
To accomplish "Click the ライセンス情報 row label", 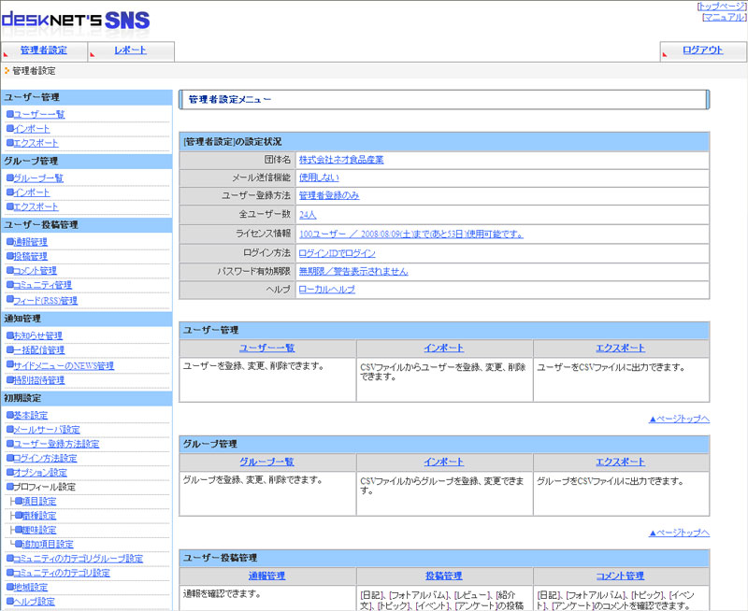I will [264, 234].
